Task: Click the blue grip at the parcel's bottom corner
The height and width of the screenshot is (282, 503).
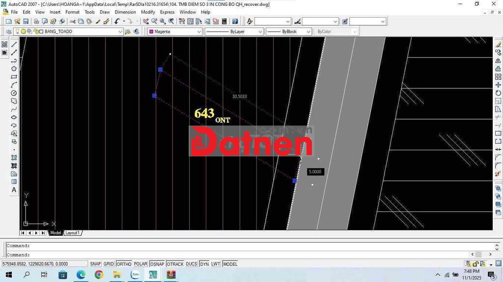Action: pyautogui.click(x=295, y=181)
